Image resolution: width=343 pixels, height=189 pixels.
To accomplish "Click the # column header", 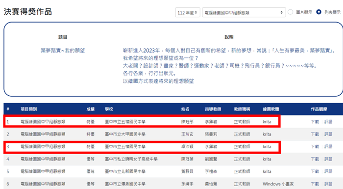I will pyautogui.click(x=8, y=109).
